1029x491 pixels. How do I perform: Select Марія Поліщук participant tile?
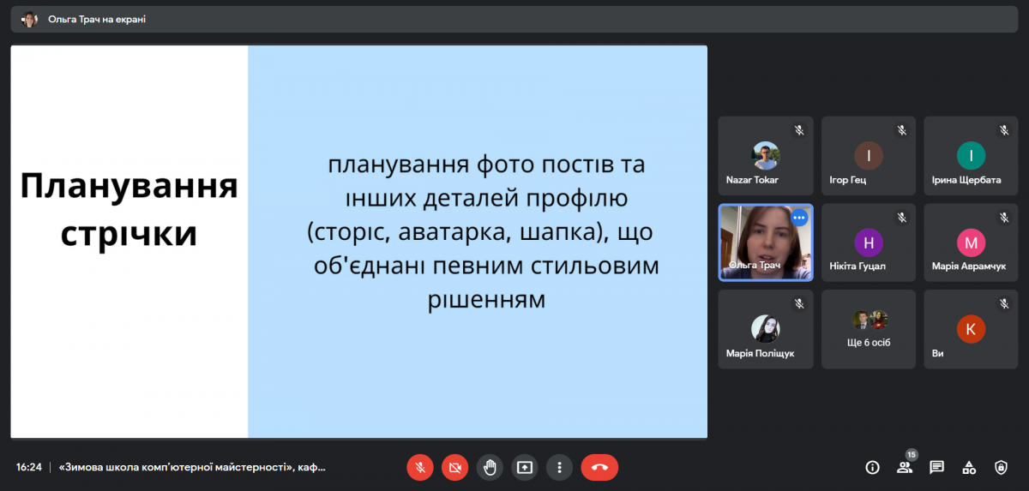pyautogui.click(x=766, y=329)
